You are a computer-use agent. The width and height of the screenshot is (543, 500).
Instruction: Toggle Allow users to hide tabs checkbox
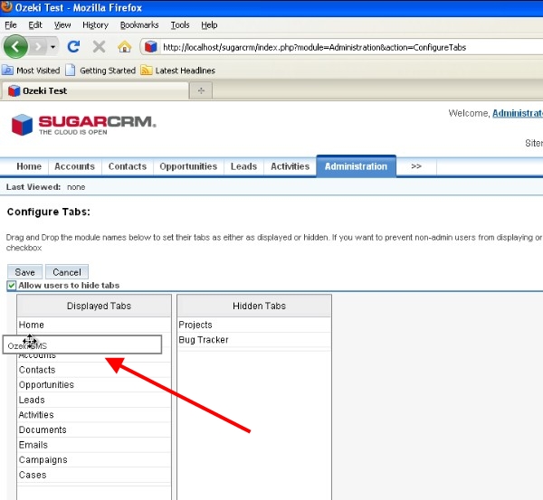pos(12,286)
